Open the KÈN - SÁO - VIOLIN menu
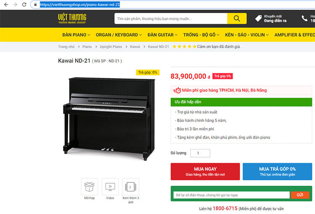The image size is (315, 214). [247, 35]
